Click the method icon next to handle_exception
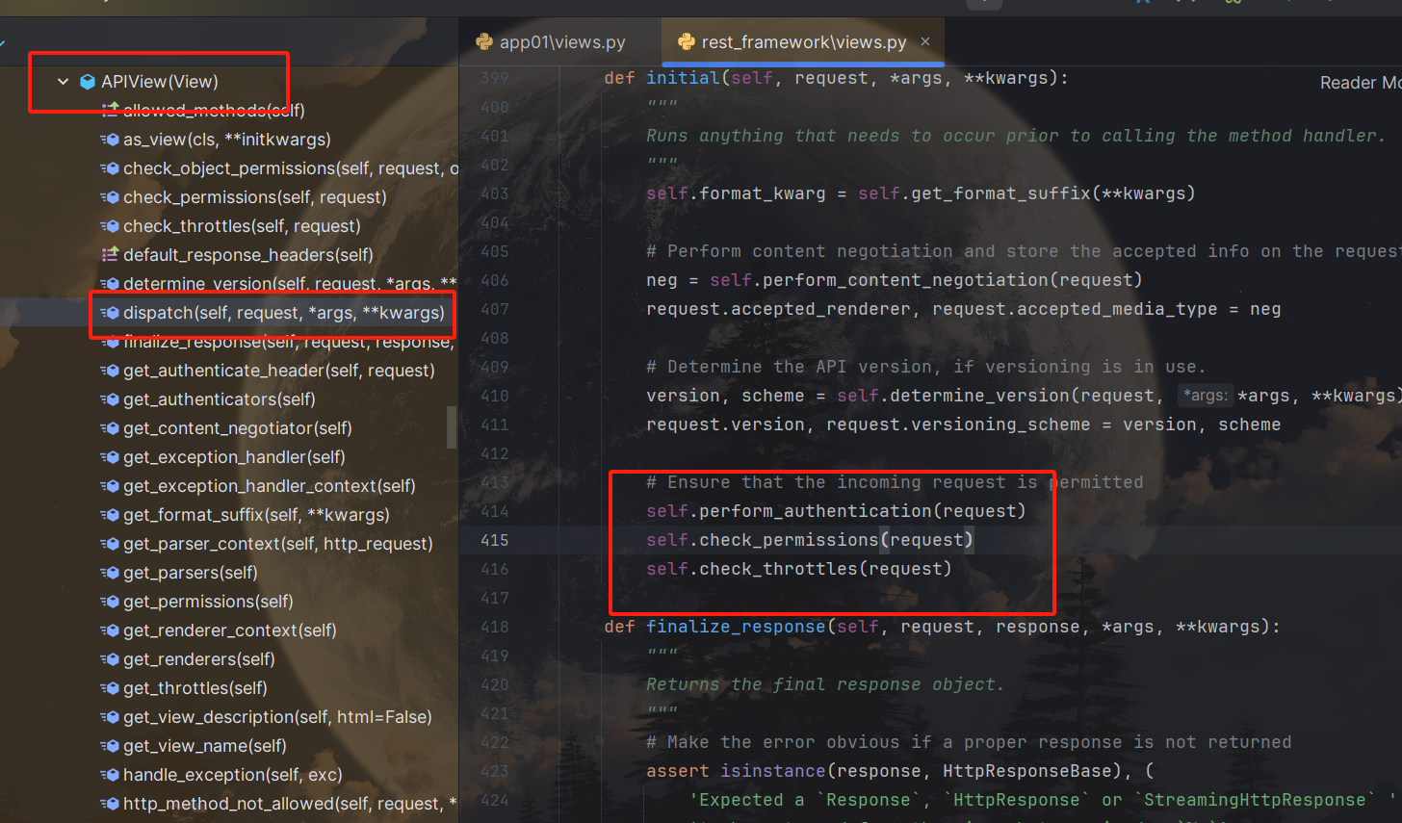This screenshot has height=823, width=1402. coord(110,775)
